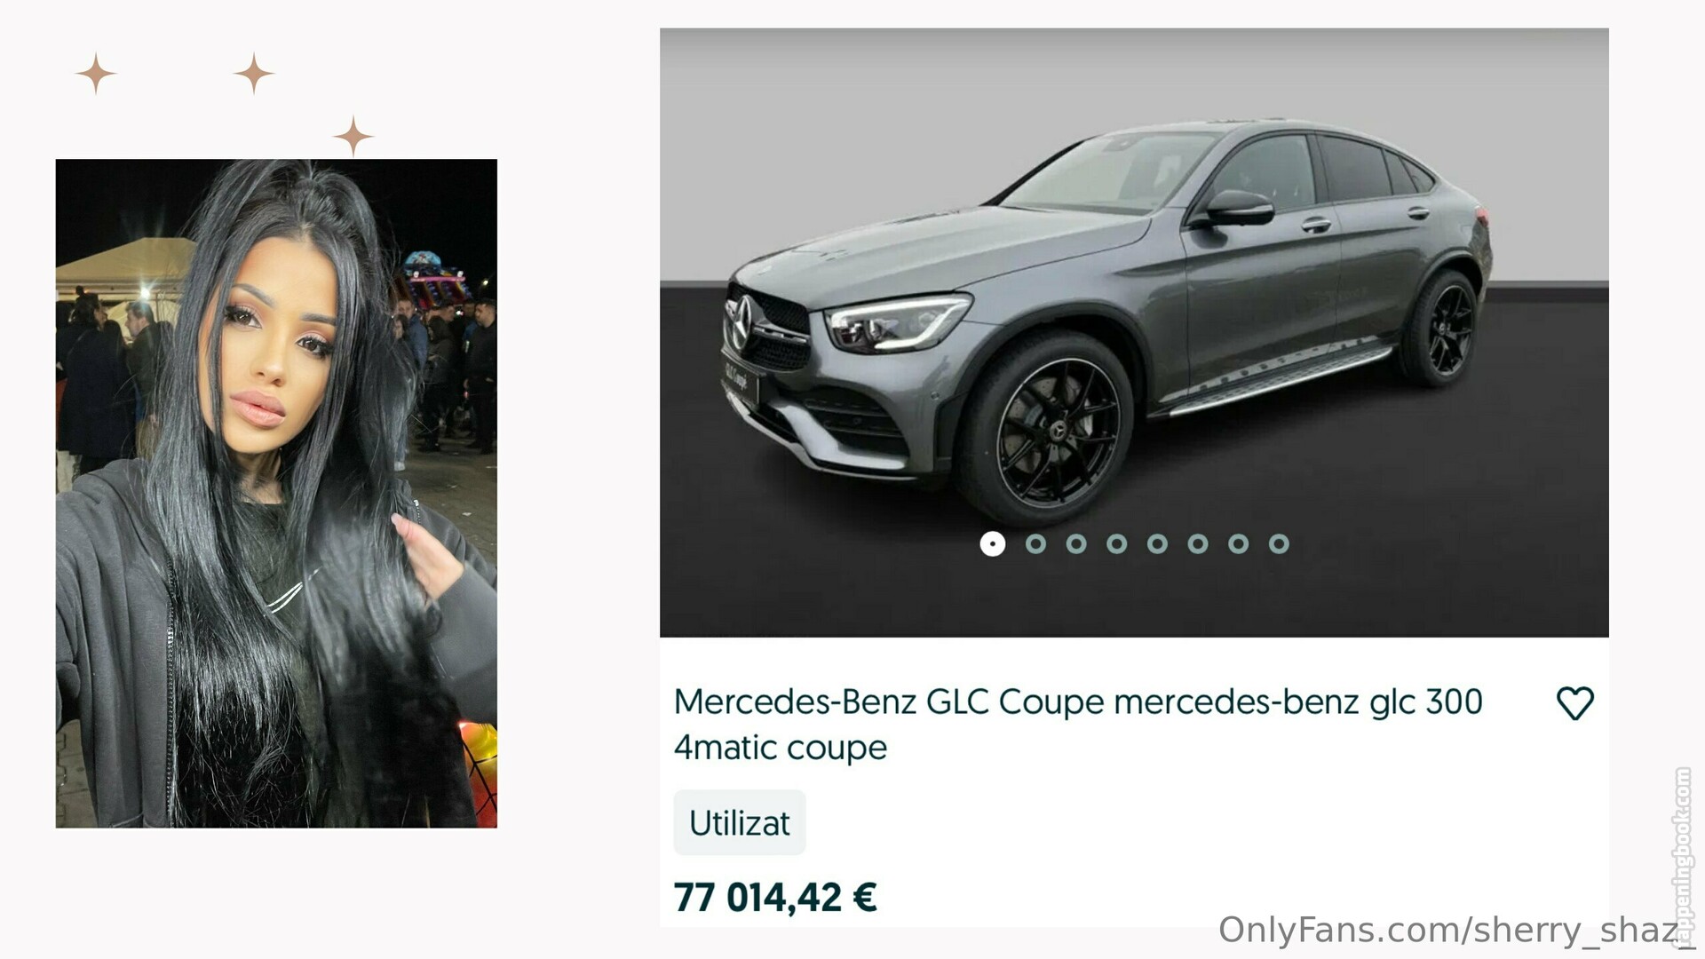Click the 77 014,42 € price

[775, 897]
